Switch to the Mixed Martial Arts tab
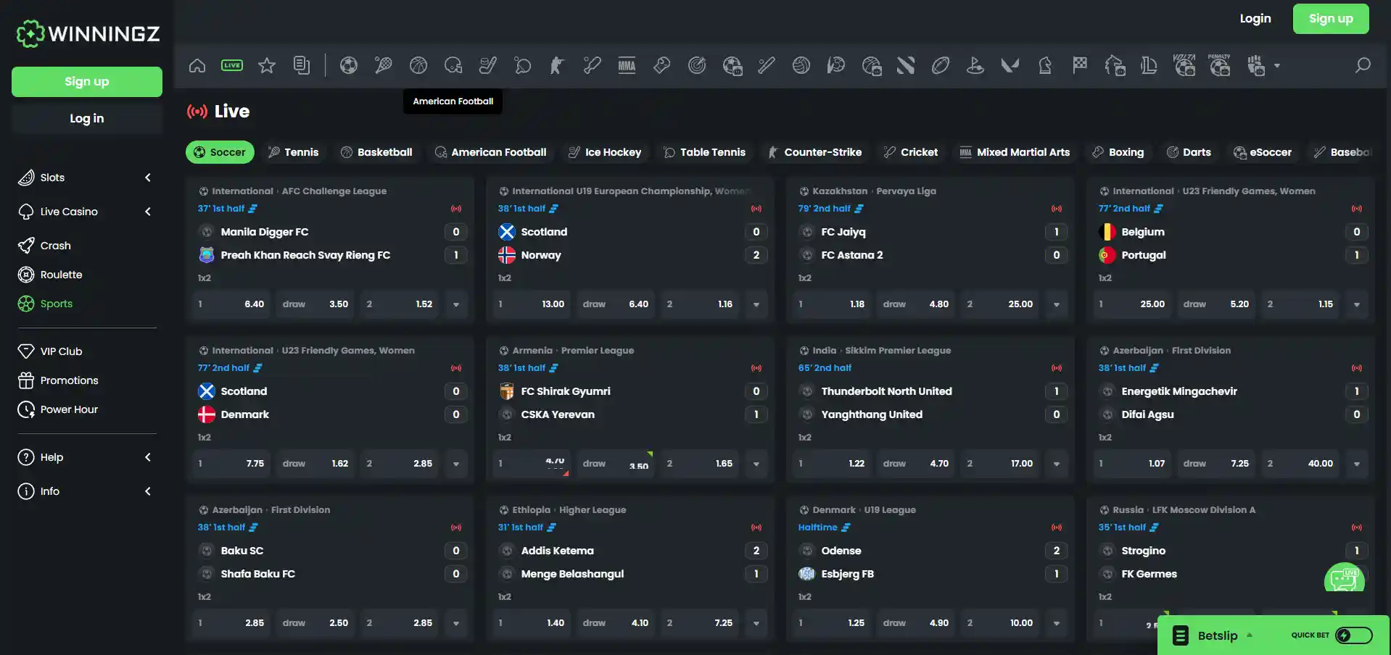Viewport: 1391px width, 655px height. coord(1014,152)
